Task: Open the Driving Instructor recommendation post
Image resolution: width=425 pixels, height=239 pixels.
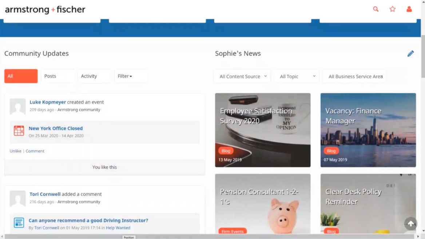Action: coord(88,220)
